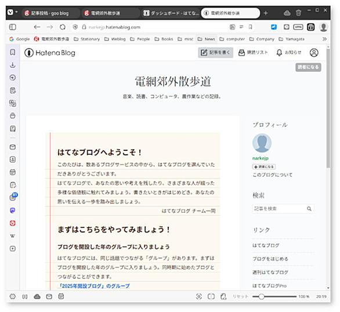Image resolution: width=340 pixels, height=312 pixels.
Task: Show hidden bookmarks with double chevron
Action: [324, 39]
